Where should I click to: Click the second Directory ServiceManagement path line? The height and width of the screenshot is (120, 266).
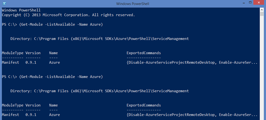tap(100, 91)
